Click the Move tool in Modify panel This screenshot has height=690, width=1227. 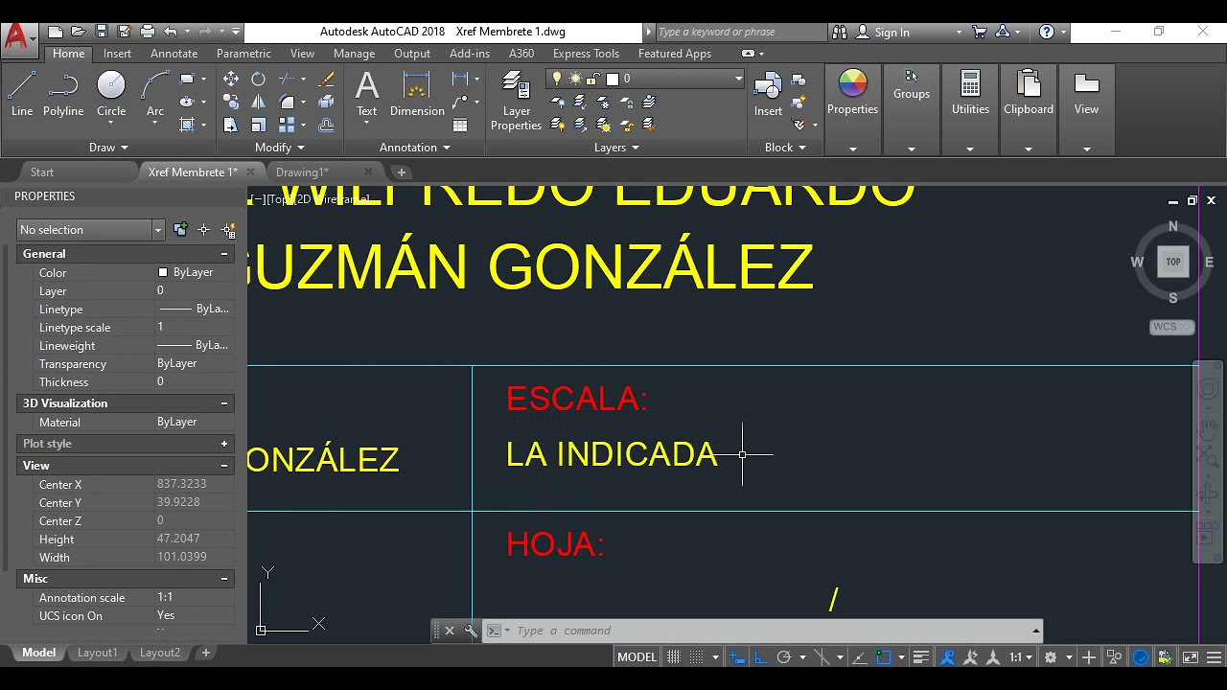coord(231,80)
